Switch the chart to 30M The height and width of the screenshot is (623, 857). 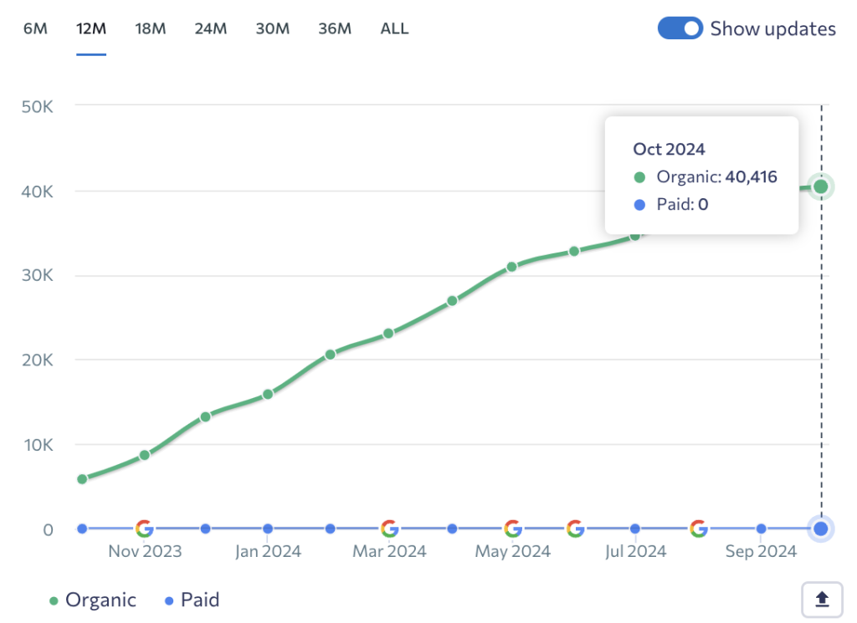point(273,28)
